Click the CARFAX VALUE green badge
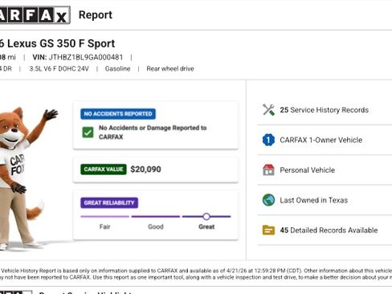392x294 pixels. point(104,169)
